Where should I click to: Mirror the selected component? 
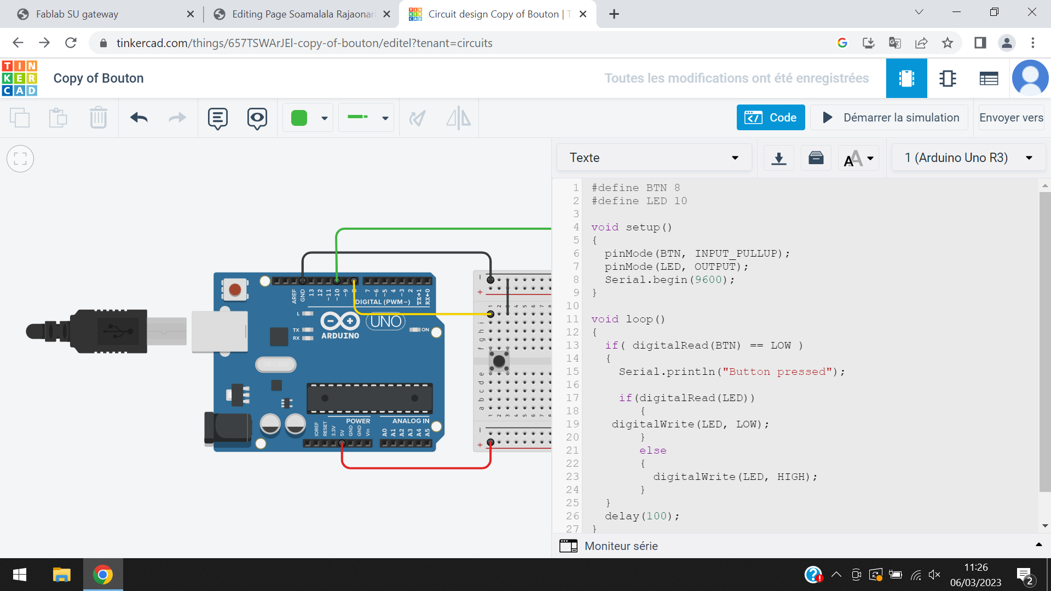point(459,118)
